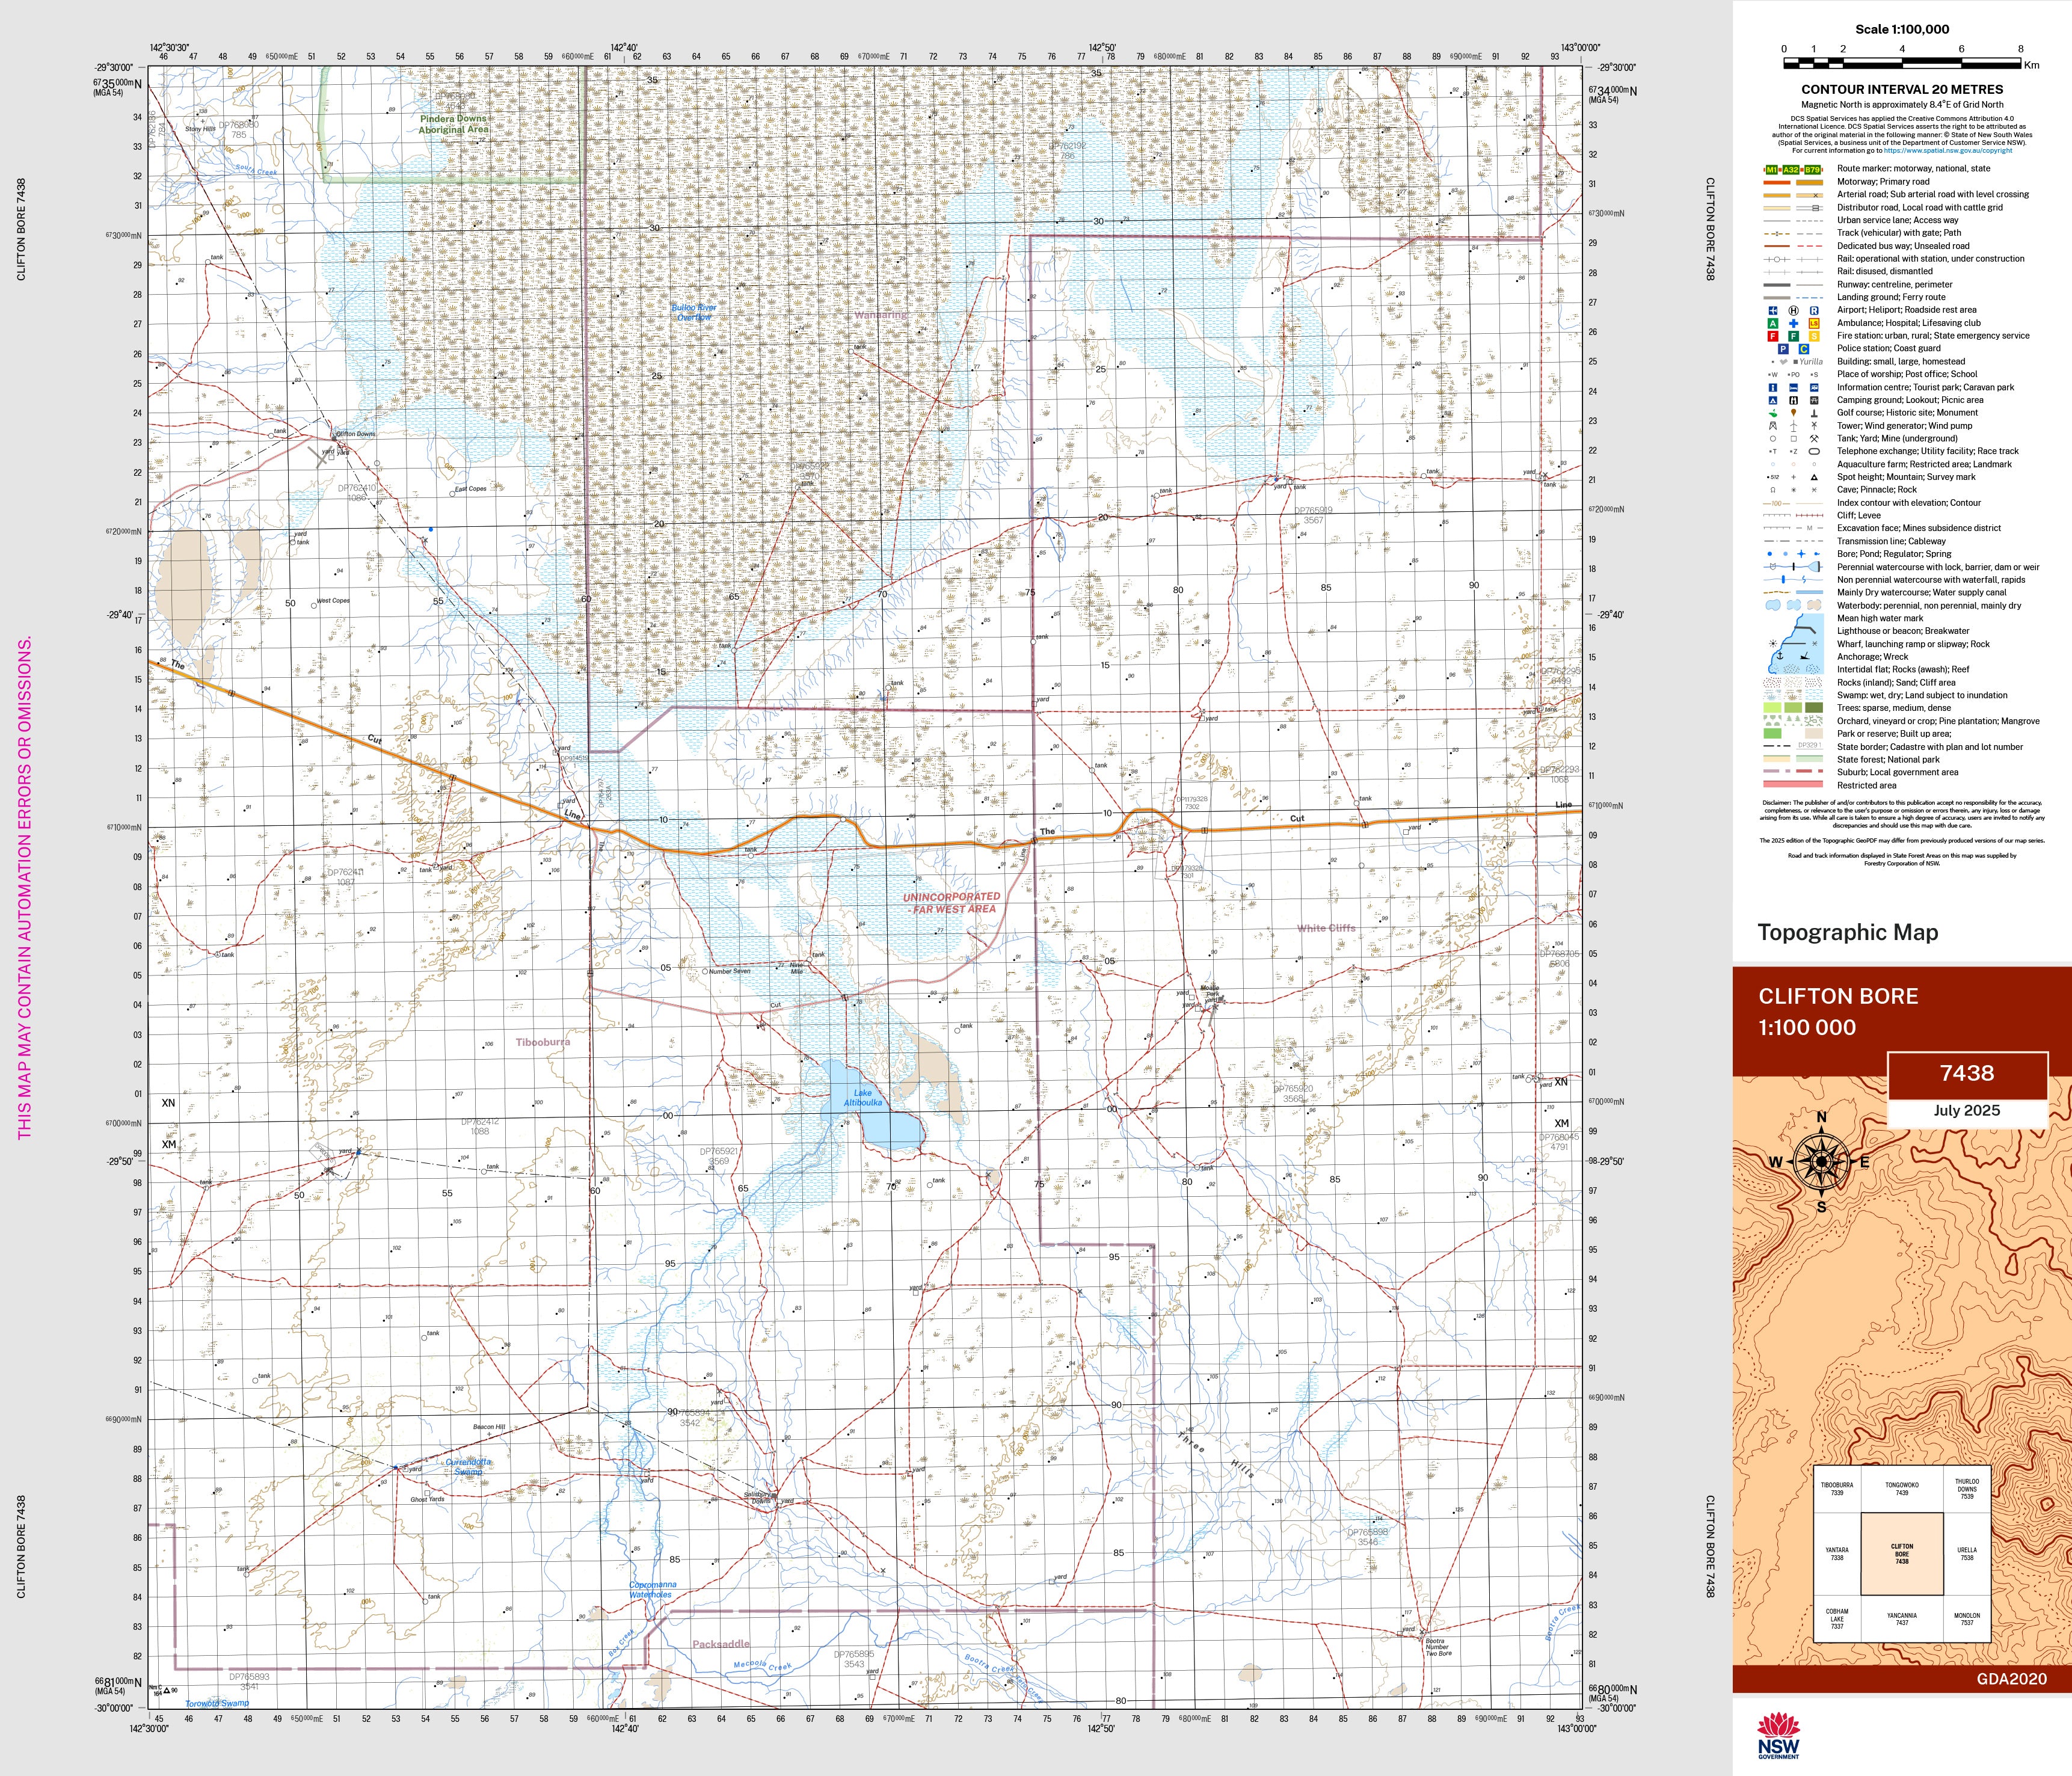The height and width of the screenshot is (1776, 2072).
Task: Open the spatial.nsw.gov.au copyright link
Action: (1948, 151)
